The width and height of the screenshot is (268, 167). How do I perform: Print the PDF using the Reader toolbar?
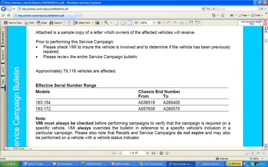point(29,23)
